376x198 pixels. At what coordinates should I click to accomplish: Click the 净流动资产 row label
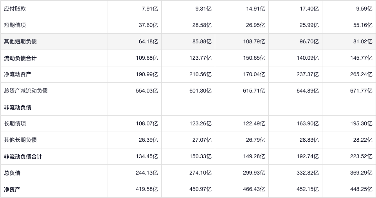pos(18,74)
